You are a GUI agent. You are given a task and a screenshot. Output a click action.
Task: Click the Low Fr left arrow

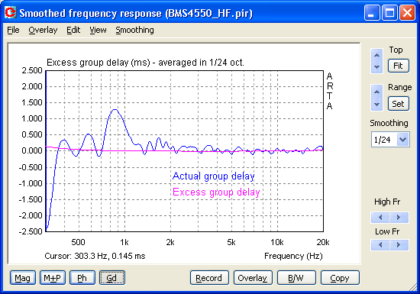[380, 244]
